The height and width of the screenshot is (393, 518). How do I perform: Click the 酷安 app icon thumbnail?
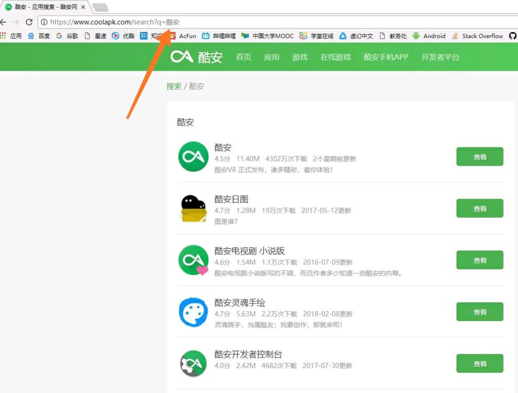193,156
